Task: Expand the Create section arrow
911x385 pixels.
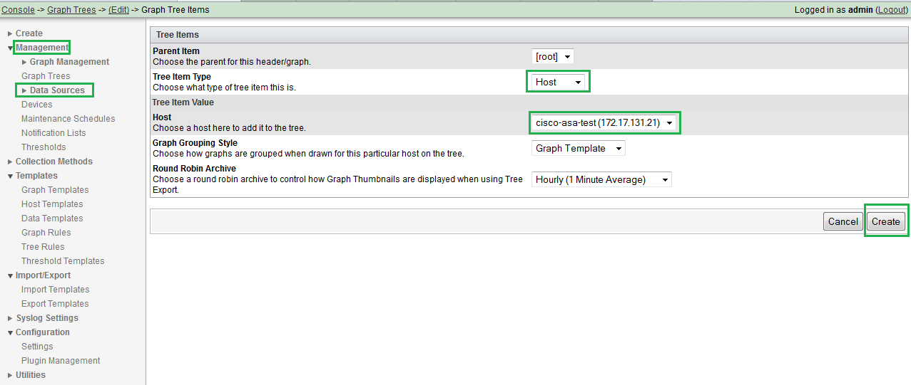Action: pos(10,33)
